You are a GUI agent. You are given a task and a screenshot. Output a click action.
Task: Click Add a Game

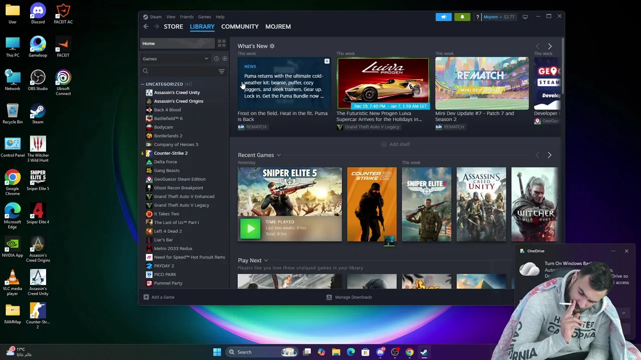point(159,297)
